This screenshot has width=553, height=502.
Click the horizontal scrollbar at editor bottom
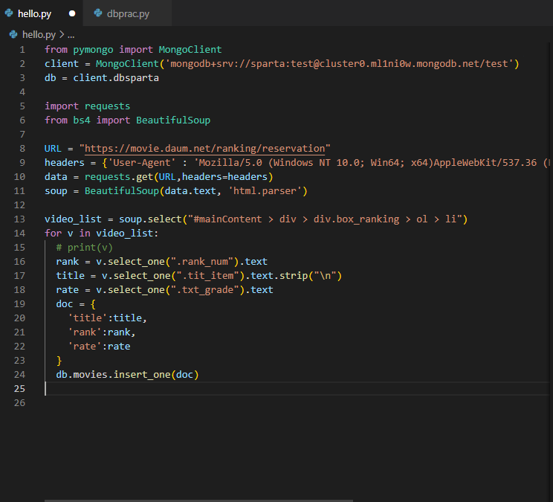click(198, 501)
